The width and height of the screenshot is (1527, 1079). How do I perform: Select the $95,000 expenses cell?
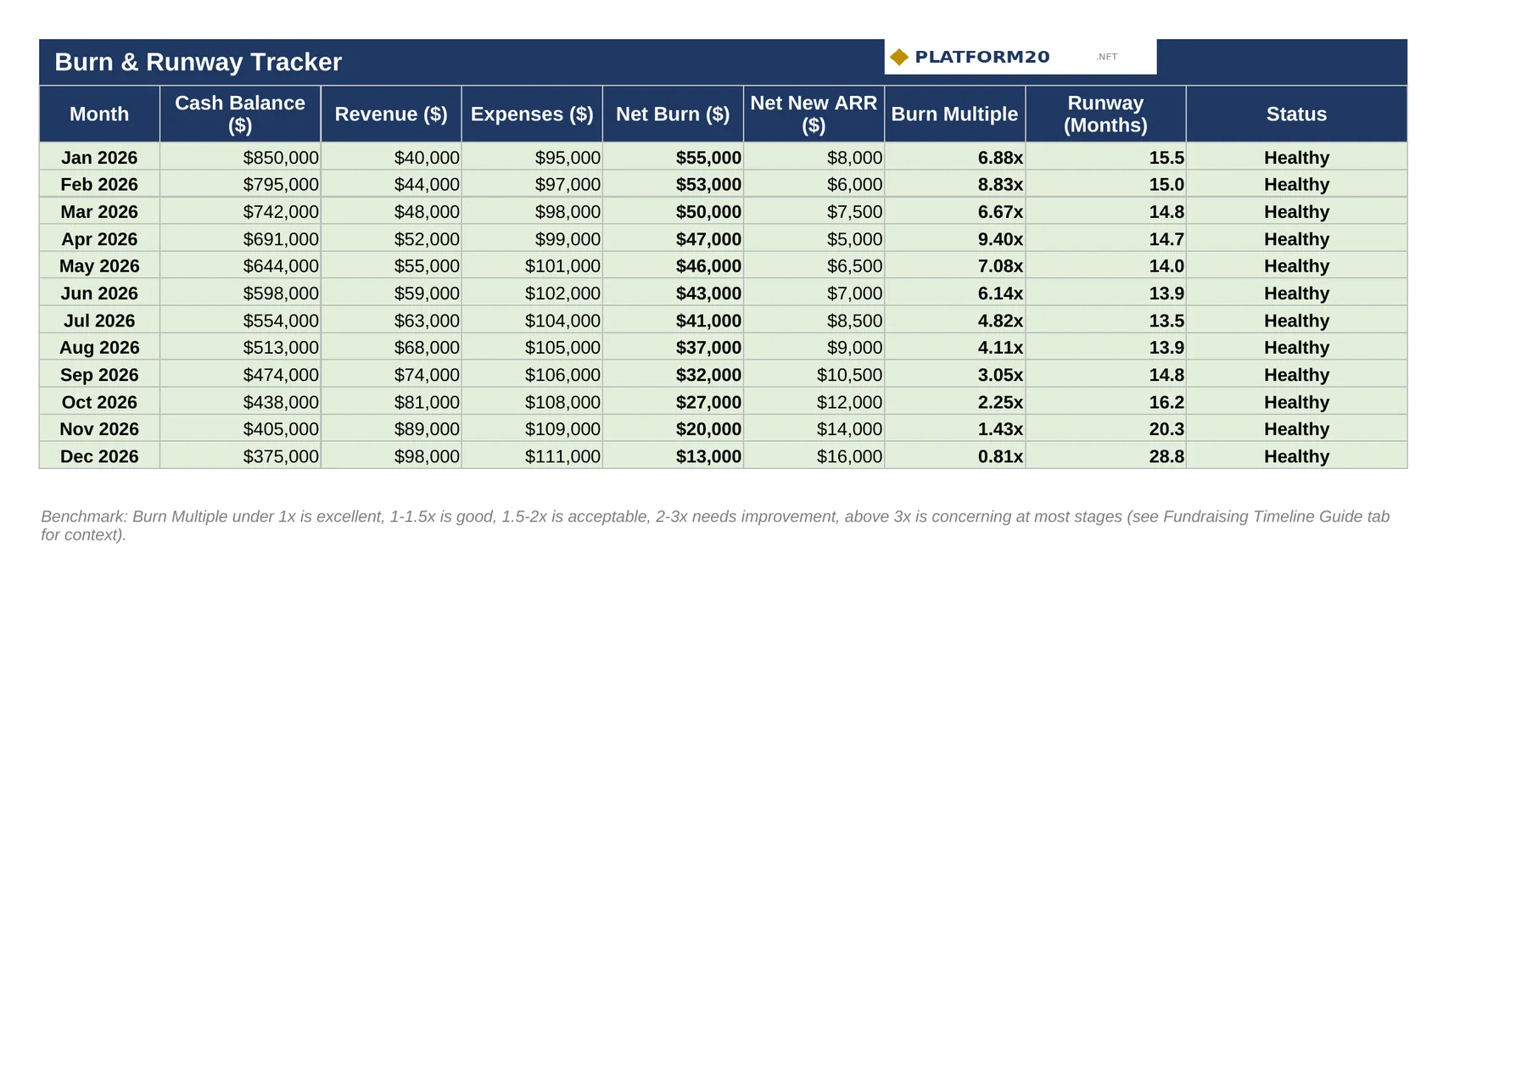coord(532,157)
